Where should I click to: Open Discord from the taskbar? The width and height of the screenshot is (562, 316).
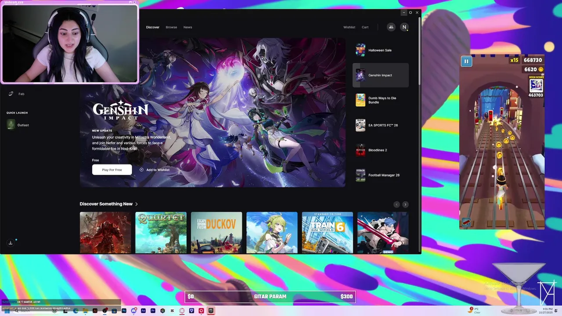click(x=133, y=311)
